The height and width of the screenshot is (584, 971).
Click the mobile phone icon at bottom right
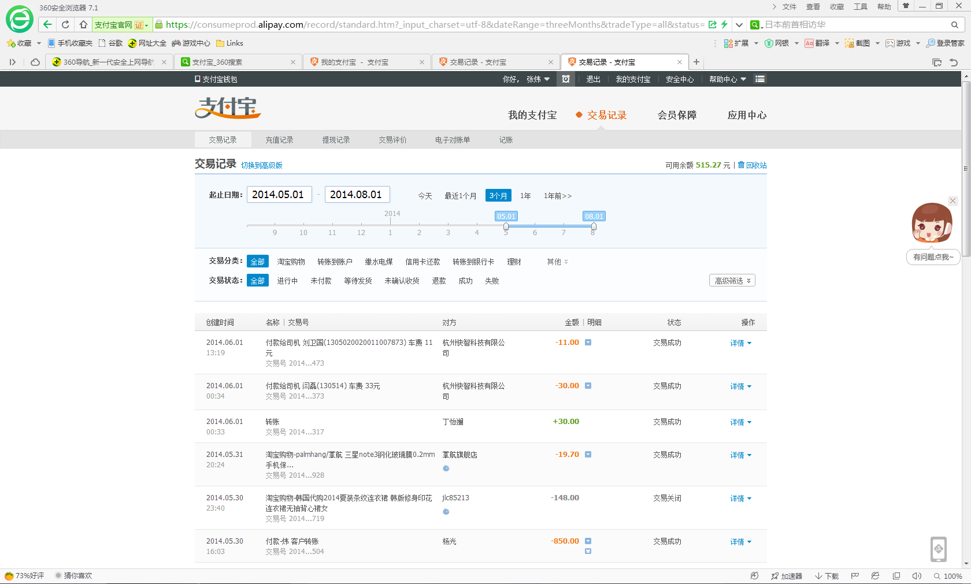[938, 549]
